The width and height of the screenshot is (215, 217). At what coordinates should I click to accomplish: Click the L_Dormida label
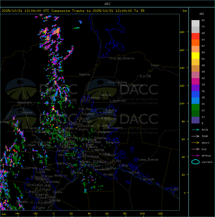(x=147, y=179)
